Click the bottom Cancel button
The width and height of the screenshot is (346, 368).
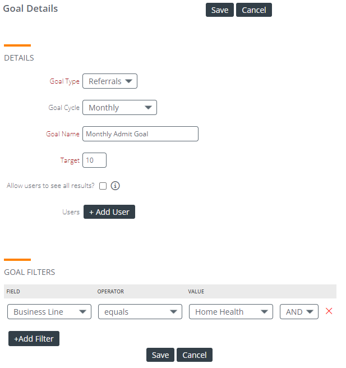(x=195, y=355)
